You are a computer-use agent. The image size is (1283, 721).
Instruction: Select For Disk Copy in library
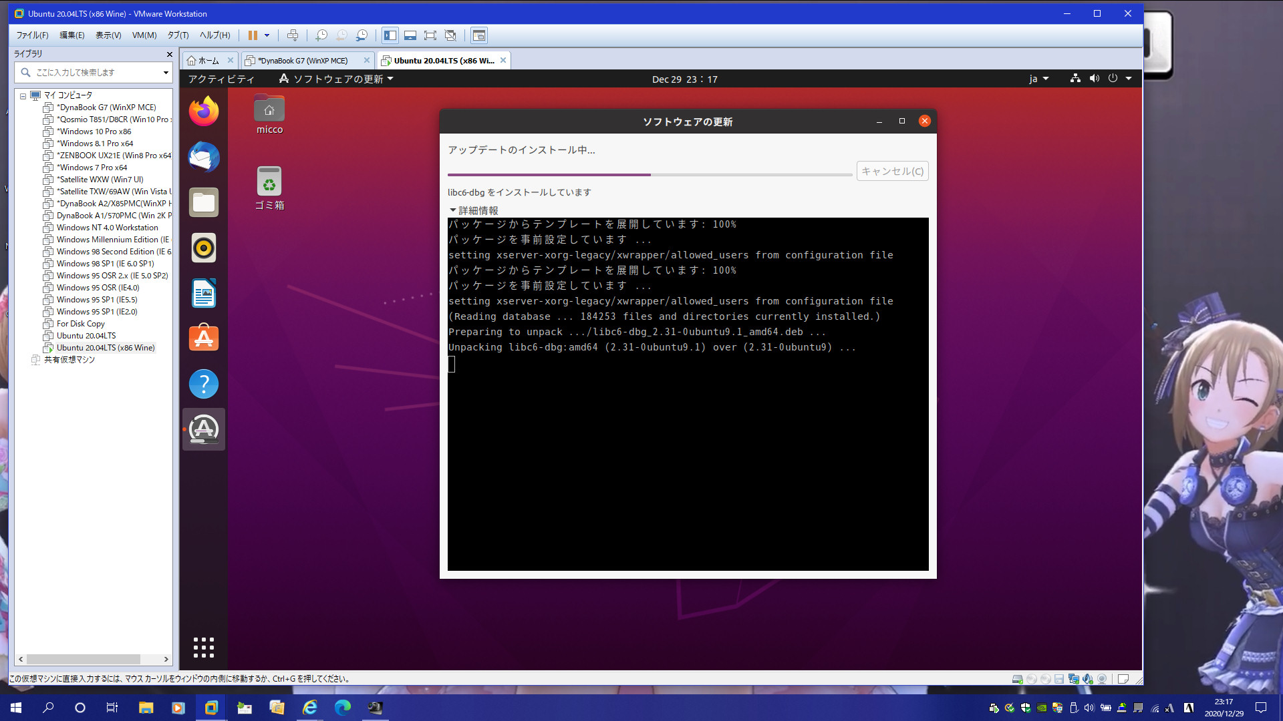tap(80, 324)
